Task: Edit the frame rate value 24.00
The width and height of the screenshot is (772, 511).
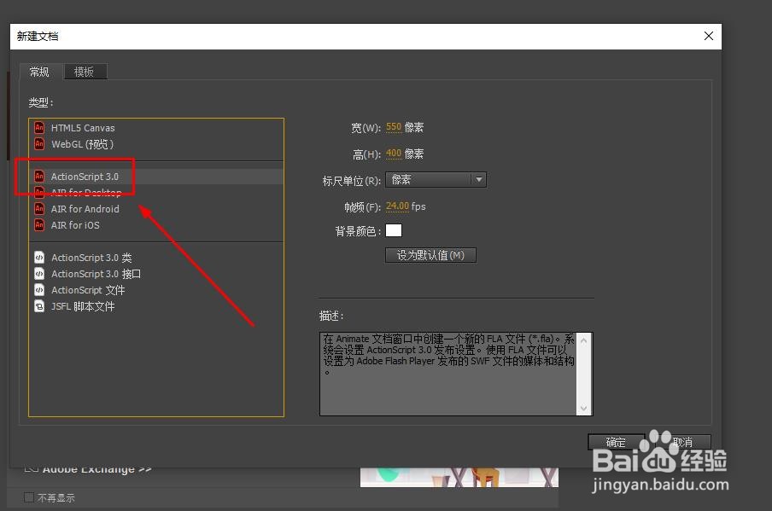Action: [x=397, y=206]
